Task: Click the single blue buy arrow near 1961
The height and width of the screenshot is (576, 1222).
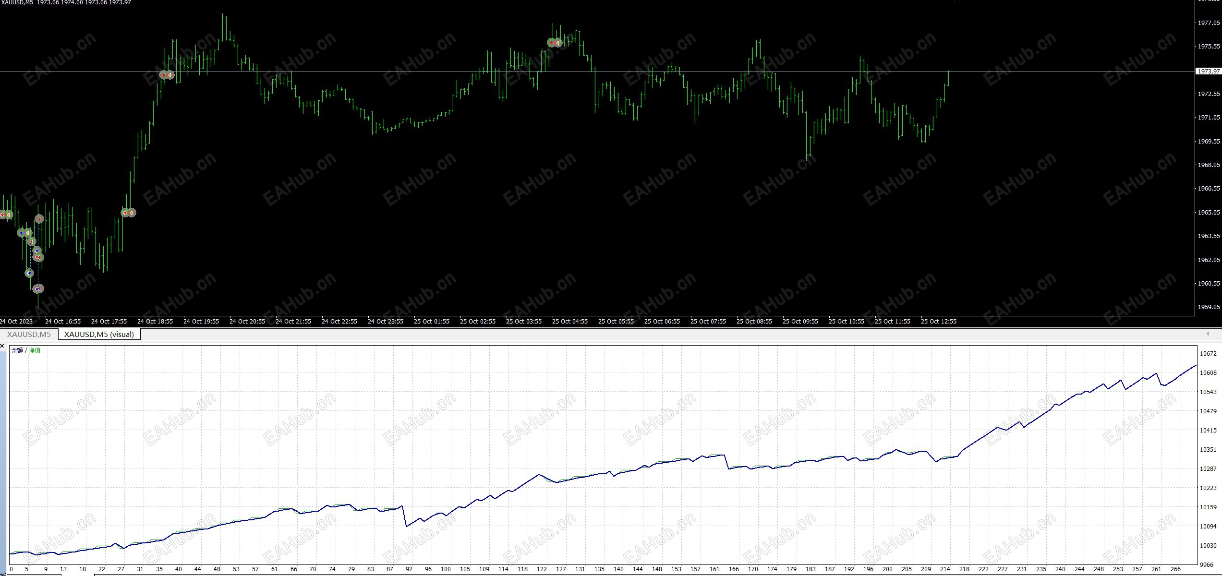Action: pyautogui.click(x=29, y=273)
